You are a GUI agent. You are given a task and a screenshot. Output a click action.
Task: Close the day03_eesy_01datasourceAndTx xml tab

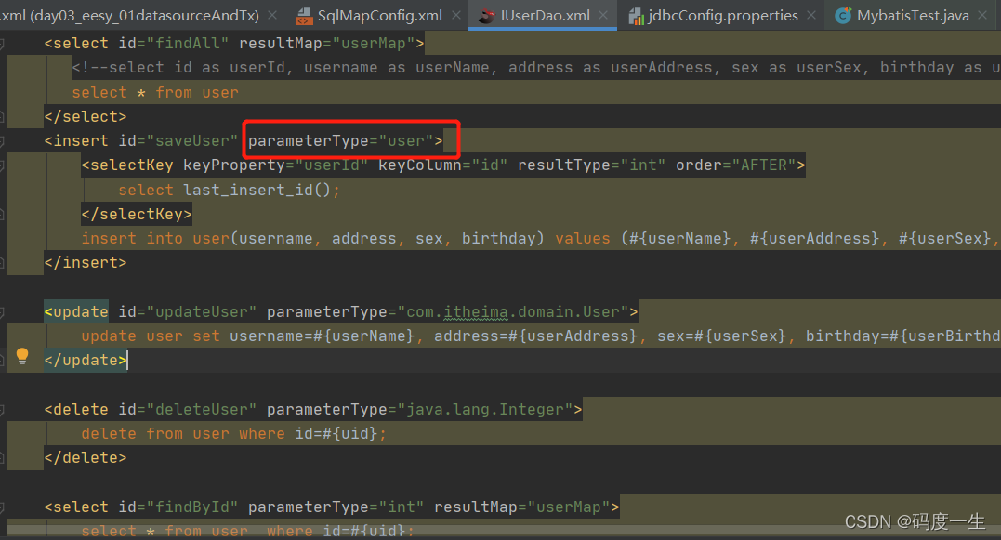[272, 15]
